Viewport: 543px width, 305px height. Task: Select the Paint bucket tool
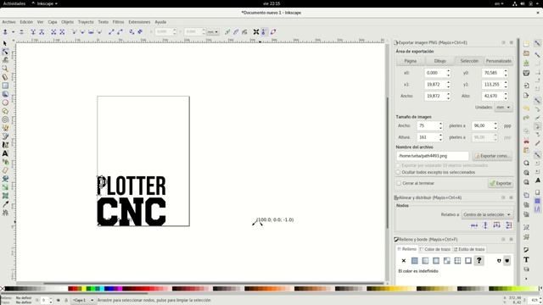click(5, 179)
